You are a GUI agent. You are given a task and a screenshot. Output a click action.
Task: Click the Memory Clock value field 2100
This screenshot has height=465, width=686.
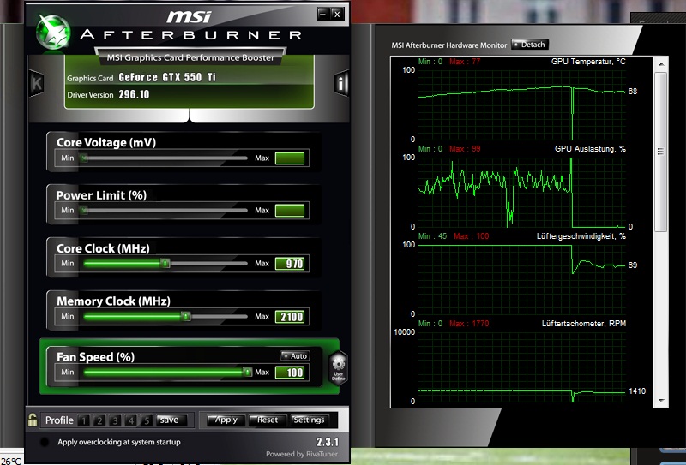click(290, 316)
